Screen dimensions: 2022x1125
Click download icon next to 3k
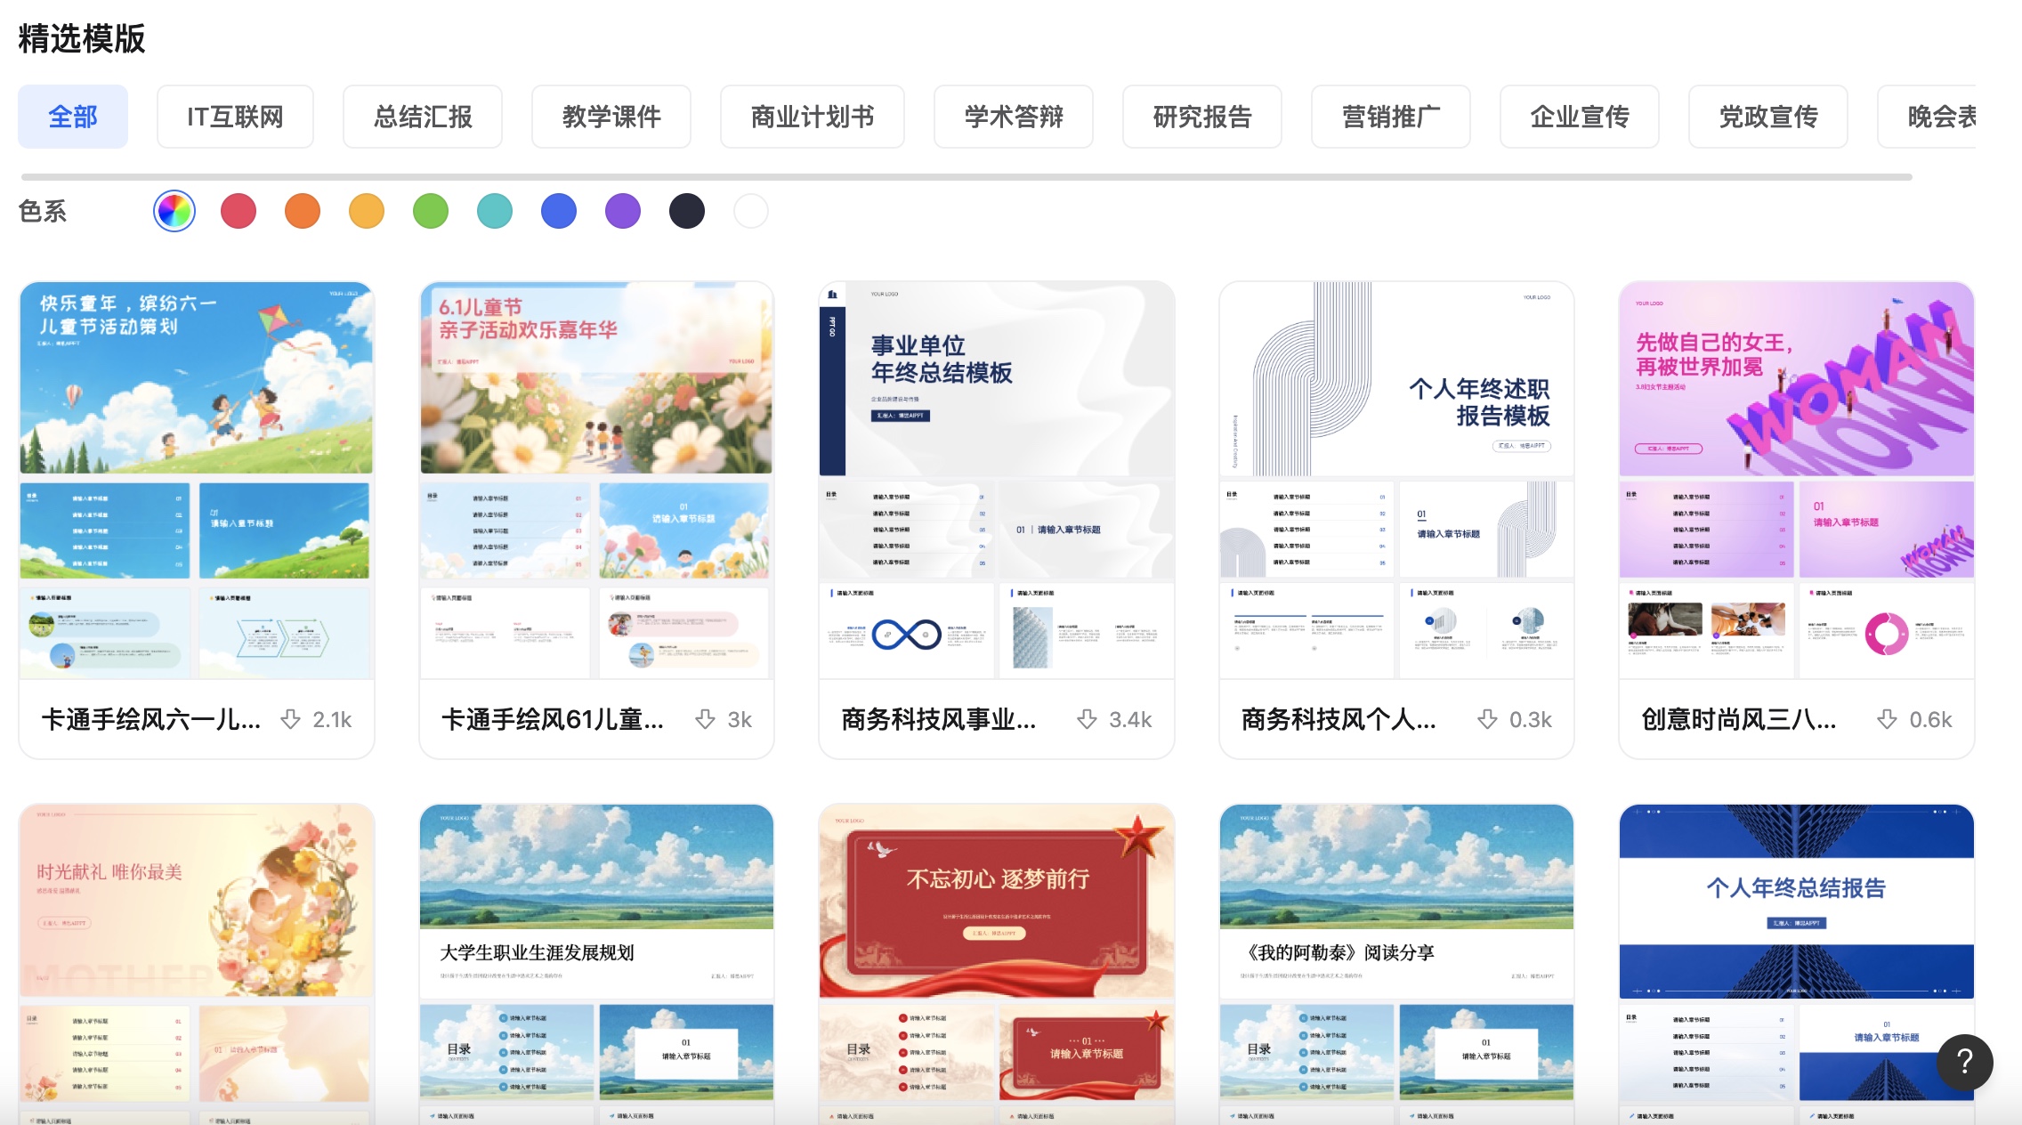(706, 719)
